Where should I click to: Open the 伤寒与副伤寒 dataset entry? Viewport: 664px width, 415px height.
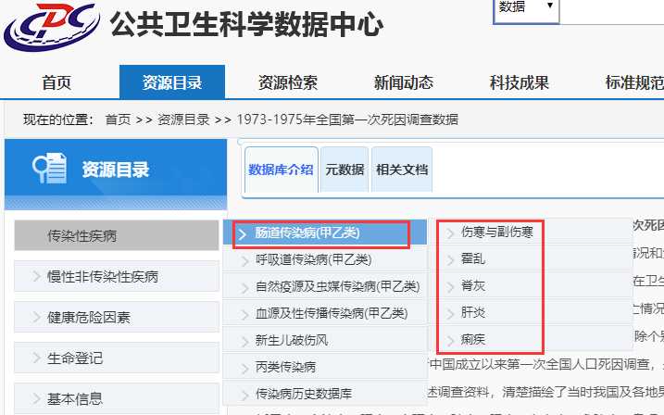coord(496,232)
